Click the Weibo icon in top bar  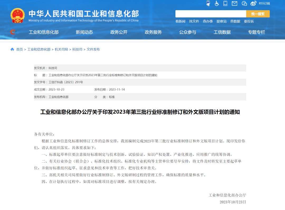(x=253, y=3)
